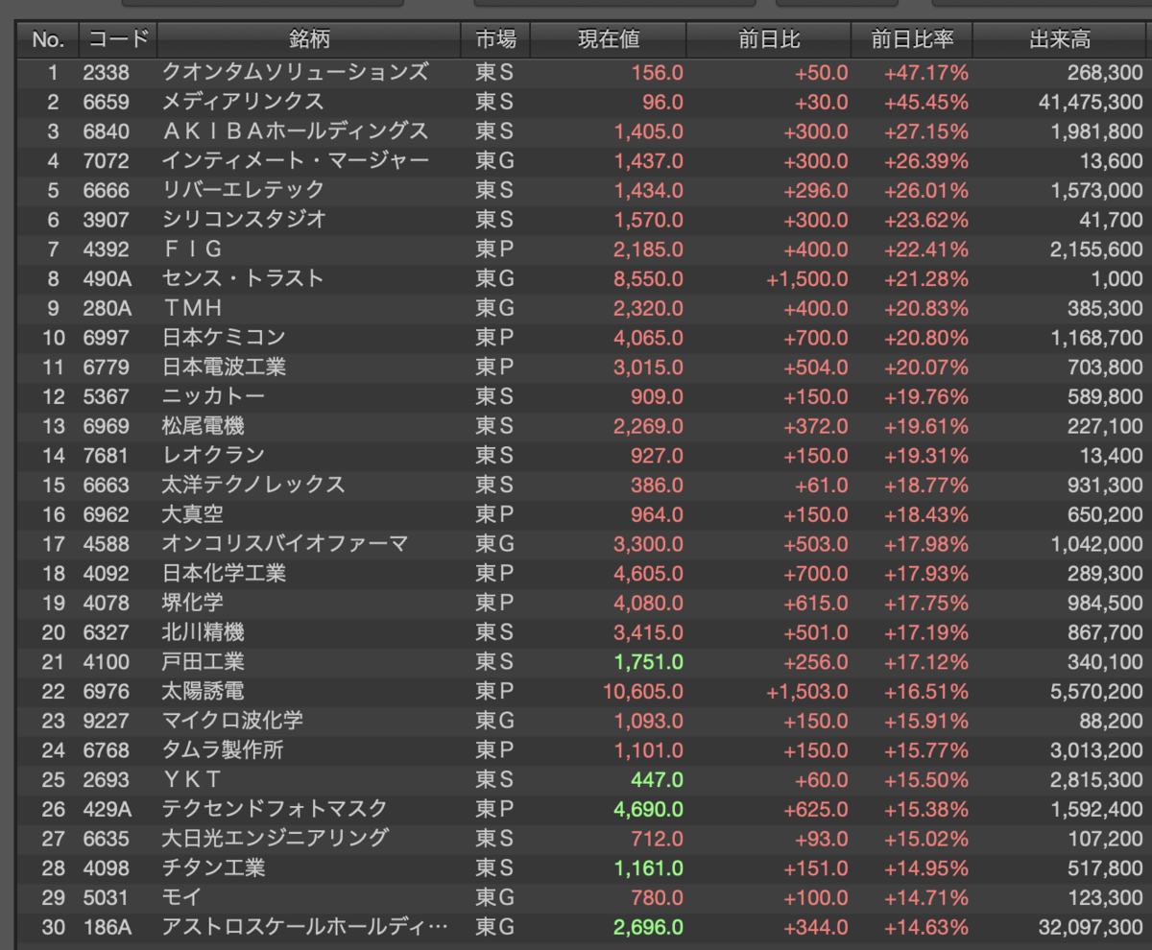Sort by the 現在値 column header
The width and height of the screenshot is (1152, 950).
tap(609, 40)
